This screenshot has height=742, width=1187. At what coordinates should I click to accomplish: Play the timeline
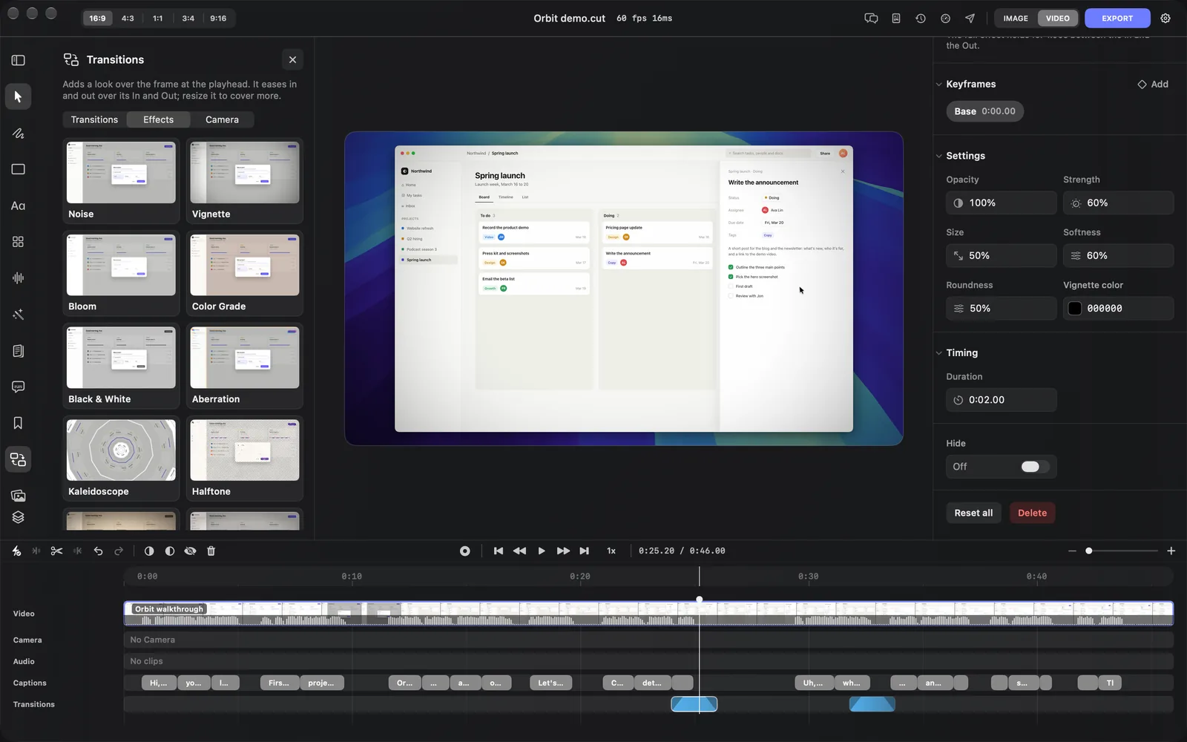click(x=542, y=551)
